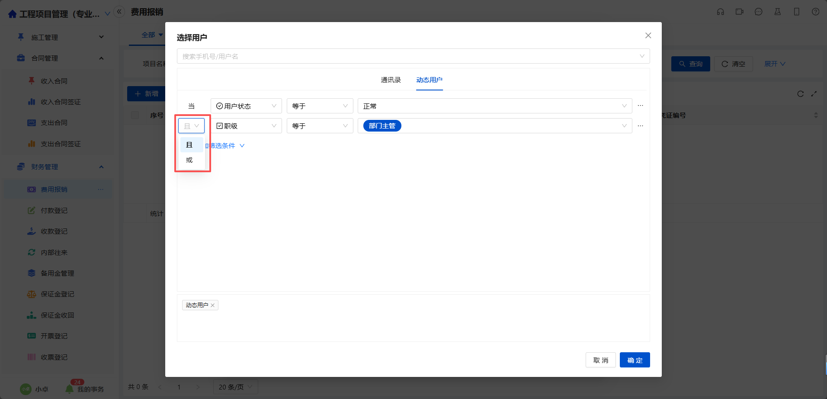Image resolution: width=827 pixels, height=399 pixels.
Task: Click the 确定 button
Action: point(635,360)
